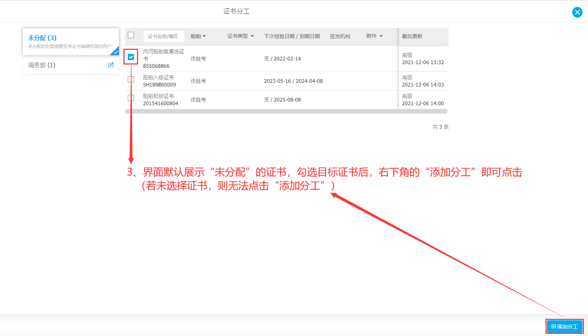Select the 海务部 (1) group

[71, 65]
